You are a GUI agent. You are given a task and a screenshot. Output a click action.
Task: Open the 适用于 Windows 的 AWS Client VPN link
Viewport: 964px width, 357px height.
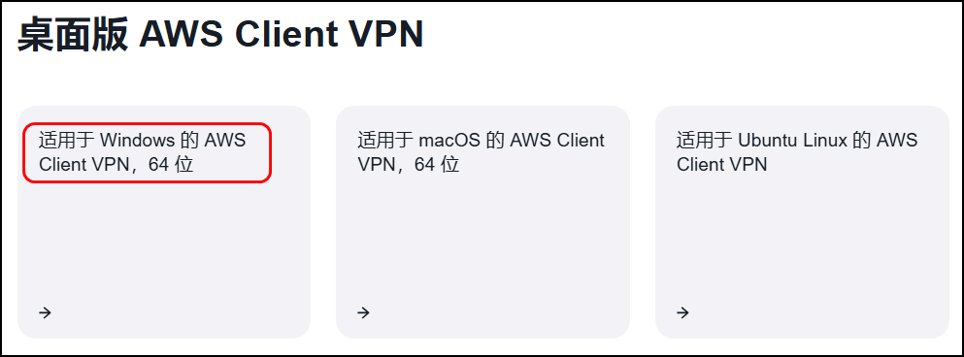point(142,152)
